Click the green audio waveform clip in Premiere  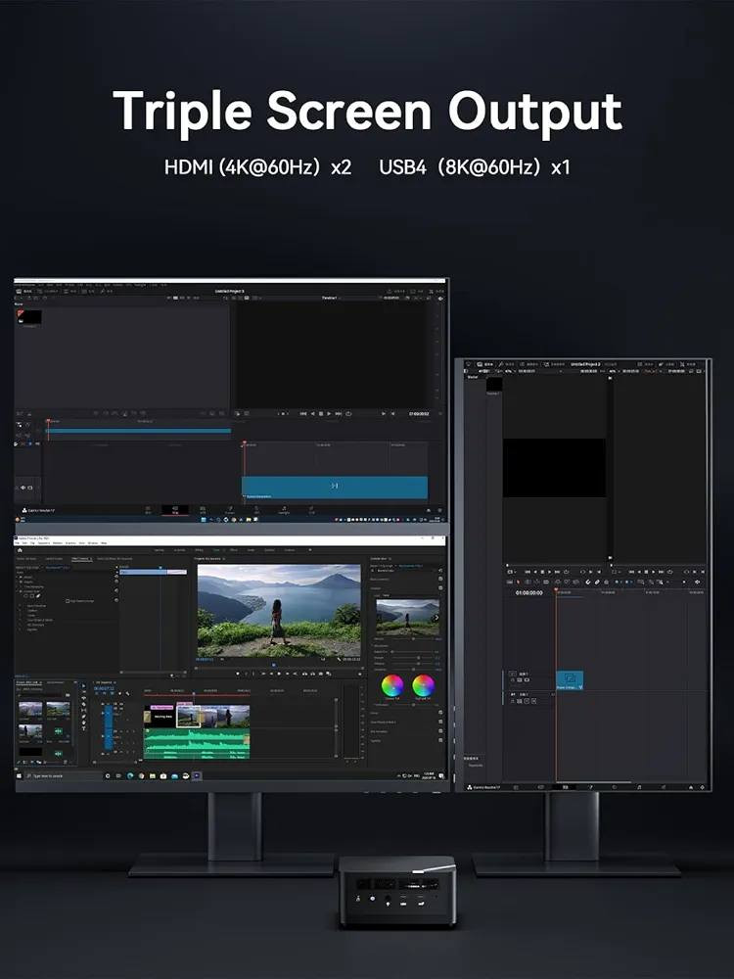click(196, 744)
